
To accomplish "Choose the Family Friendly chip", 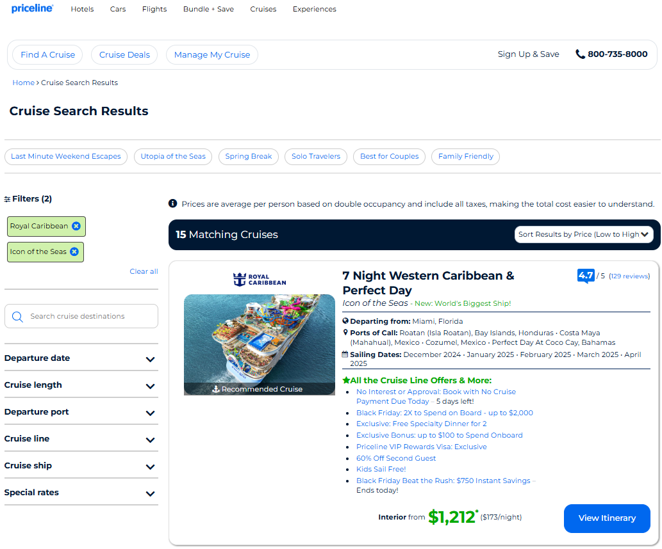I will [x=466, y=156].
